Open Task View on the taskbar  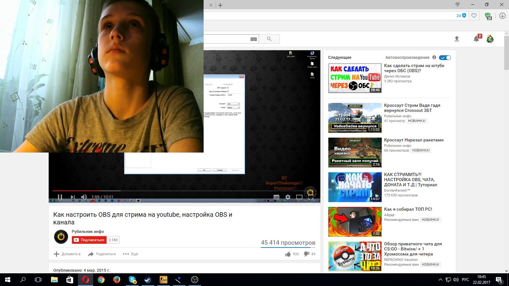(x=38, y=280)
